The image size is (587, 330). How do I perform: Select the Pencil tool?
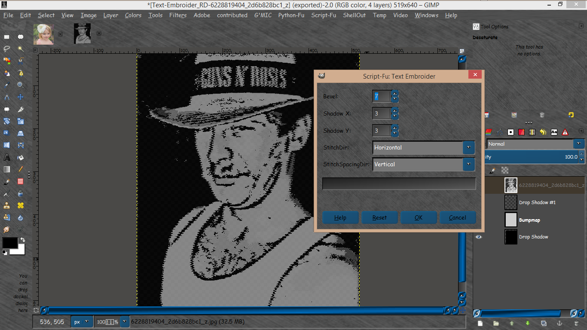point(21,169)
